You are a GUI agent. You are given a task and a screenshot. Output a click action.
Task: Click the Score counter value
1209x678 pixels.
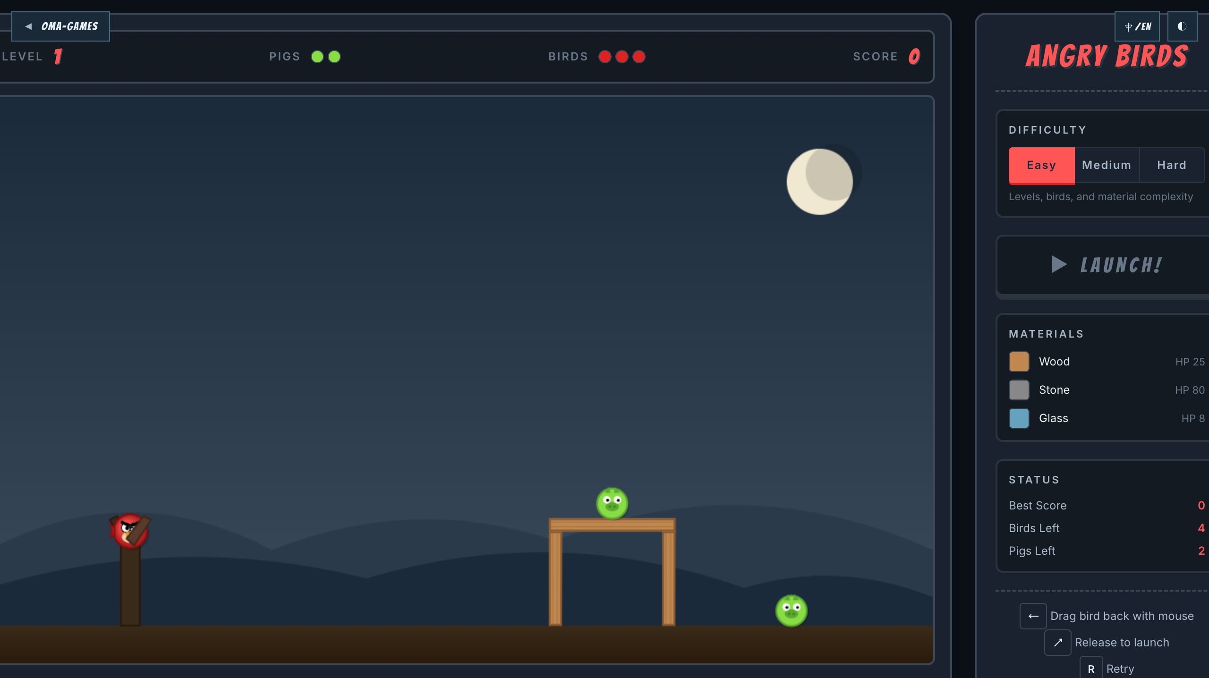tap(914, 57)
